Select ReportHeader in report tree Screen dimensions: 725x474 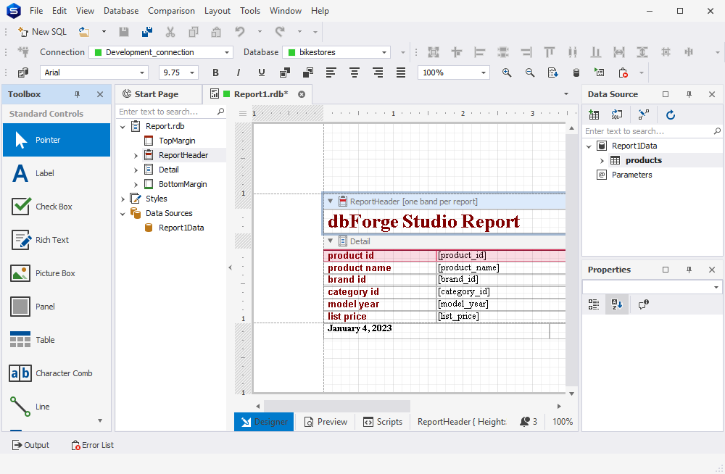[x=183, y=155]
